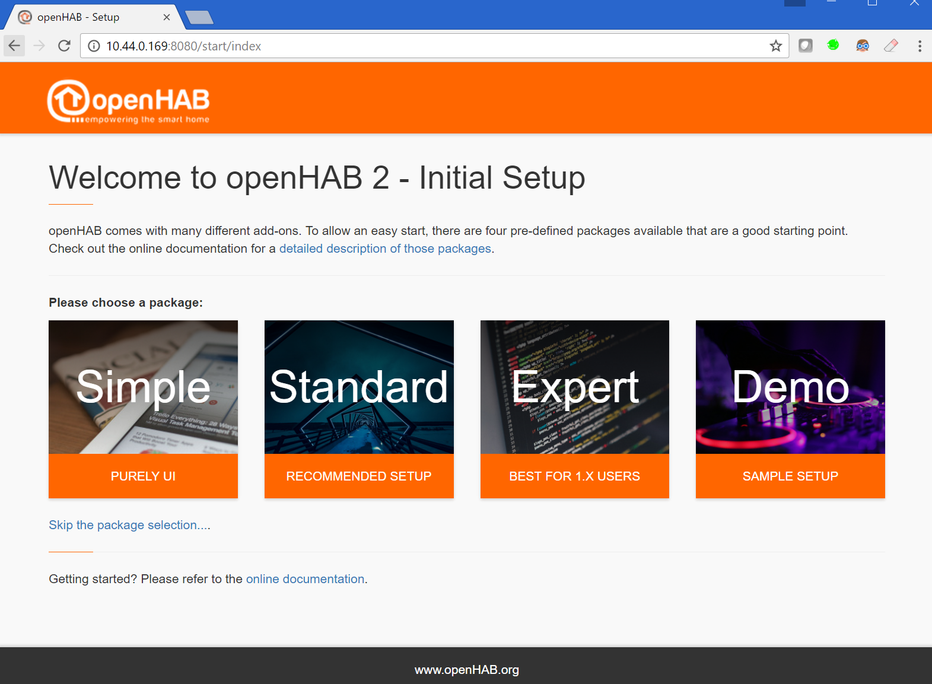Screen dimensions: 932x684
Task: Click the RECOMMENDED SETUP button
Action: (359, 476)
